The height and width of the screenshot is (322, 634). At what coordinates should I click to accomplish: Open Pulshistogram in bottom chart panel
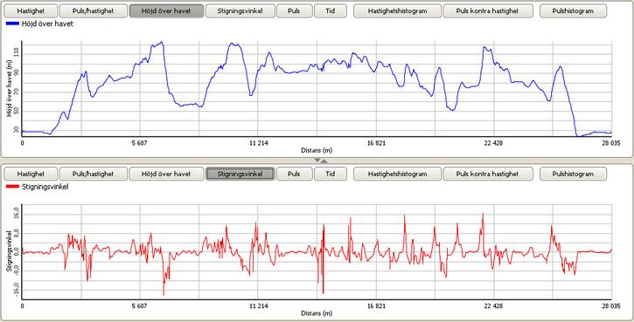[x=573, y=174]
